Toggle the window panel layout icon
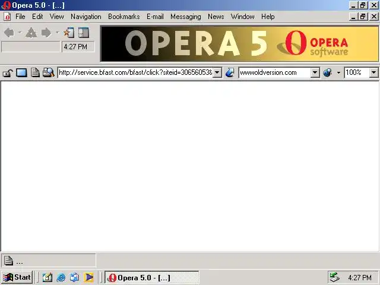Viewport: 380px width, 285px height. point(84,33)
